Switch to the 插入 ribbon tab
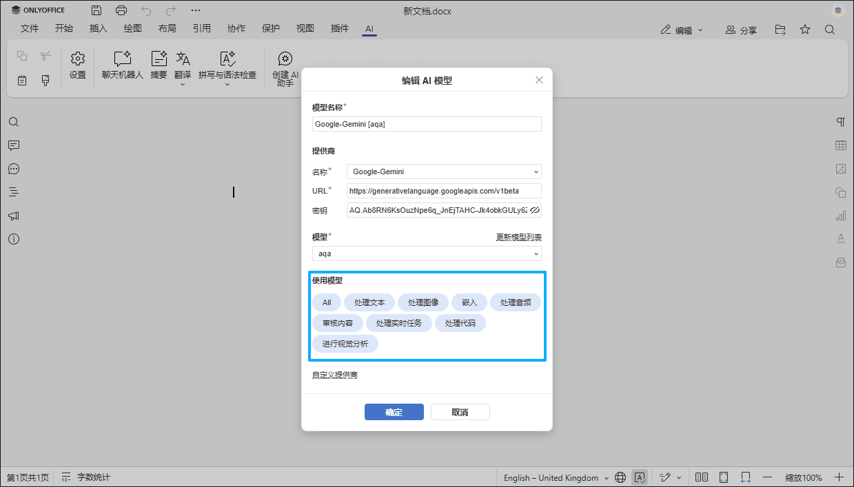The image size is (854, 487). 98,29
